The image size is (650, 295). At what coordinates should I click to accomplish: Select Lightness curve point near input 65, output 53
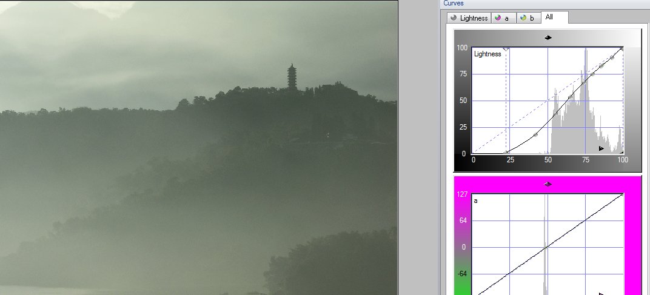pyautogui.click(x=571, y=98)
